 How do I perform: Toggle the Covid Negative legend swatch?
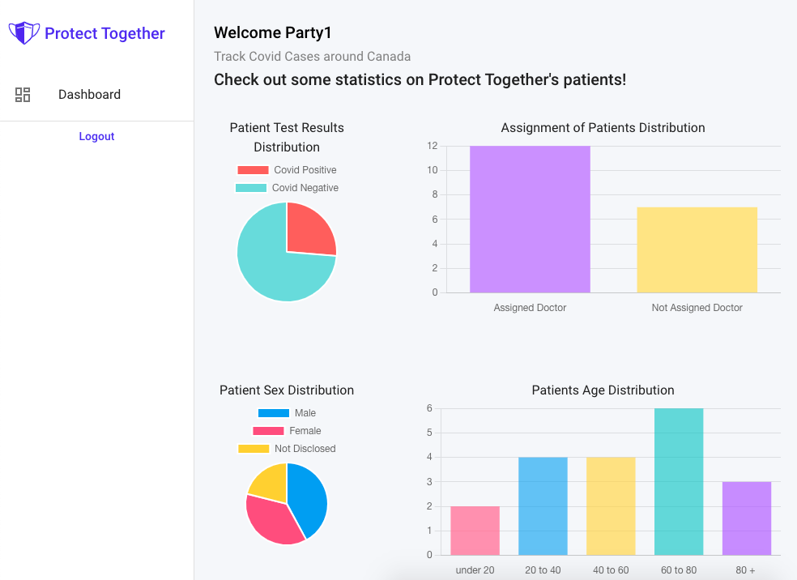251,188
